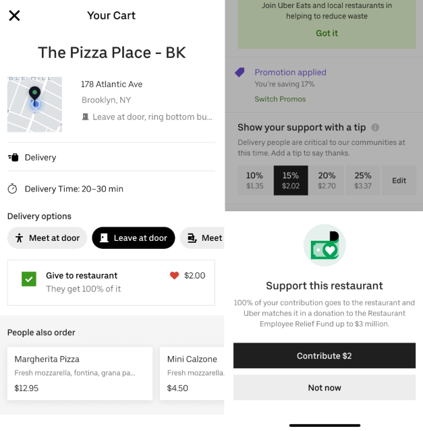This screenshot has height=431, width=423.
Task: Open the Margherita Pizza item card
Action: [x=79, y=373]
